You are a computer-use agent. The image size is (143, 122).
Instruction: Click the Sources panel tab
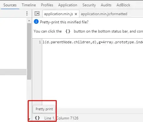coord(10,5)
